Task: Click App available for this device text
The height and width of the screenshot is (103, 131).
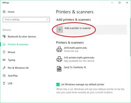Action: (79, 61)
